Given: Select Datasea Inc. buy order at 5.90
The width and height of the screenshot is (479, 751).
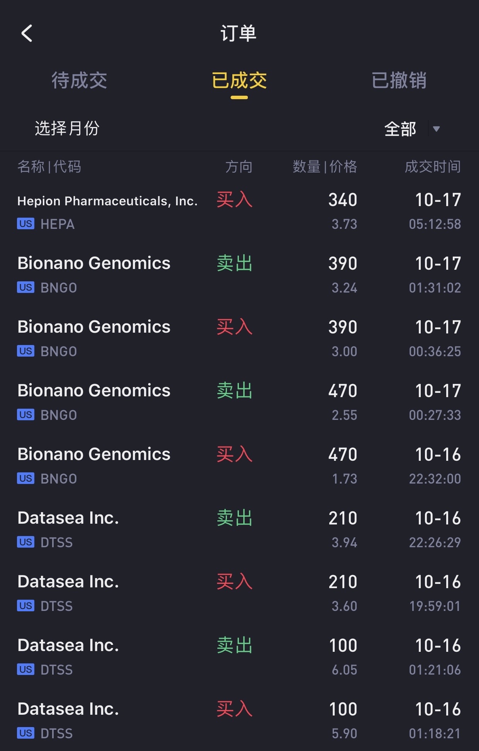Looking at the screenshot, I should point(68,709).
